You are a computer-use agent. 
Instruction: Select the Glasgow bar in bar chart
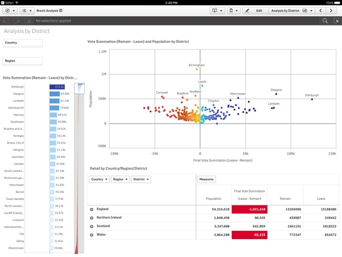tap(55, 94)
